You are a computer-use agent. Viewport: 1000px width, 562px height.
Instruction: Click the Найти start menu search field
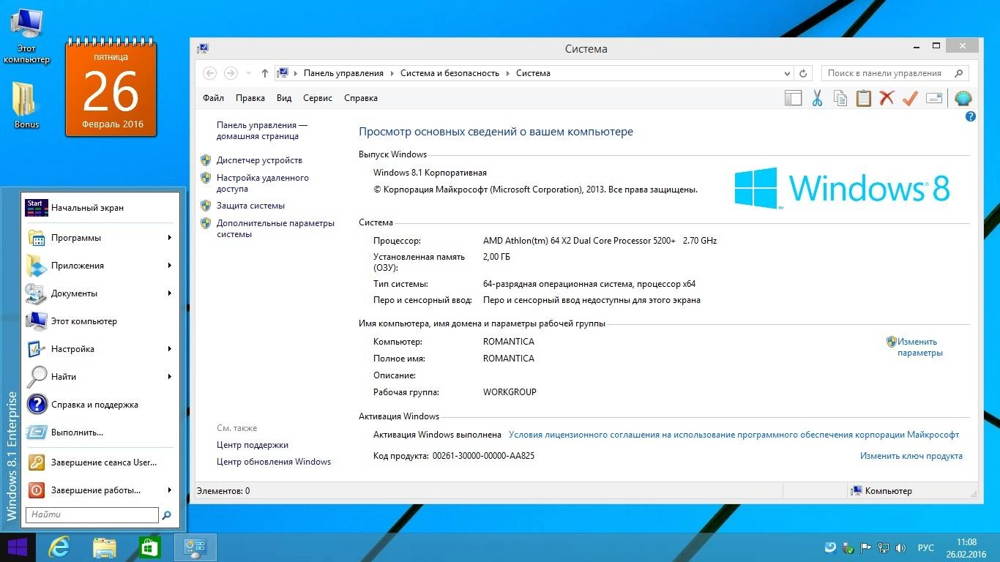point(92,515)
